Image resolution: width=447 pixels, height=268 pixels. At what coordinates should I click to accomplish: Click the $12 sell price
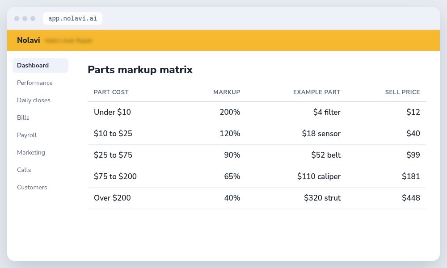pos(413,112)
